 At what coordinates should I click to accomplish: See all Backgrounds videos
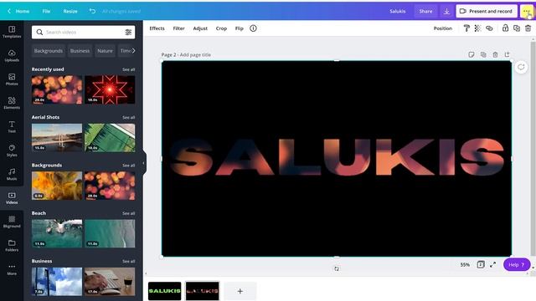point(128,166)
